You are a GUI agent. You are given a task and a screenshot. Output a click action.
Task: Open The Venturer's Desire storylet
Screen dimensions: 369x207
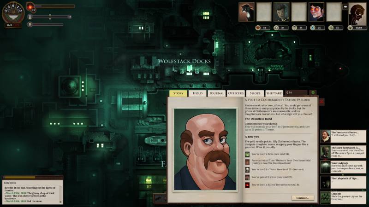343,137
